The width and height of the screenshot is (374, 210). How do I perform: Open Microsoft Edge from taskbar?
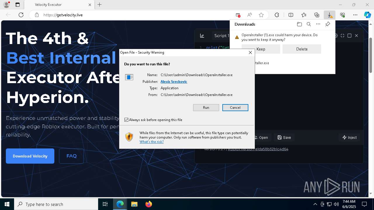[120, 204]
